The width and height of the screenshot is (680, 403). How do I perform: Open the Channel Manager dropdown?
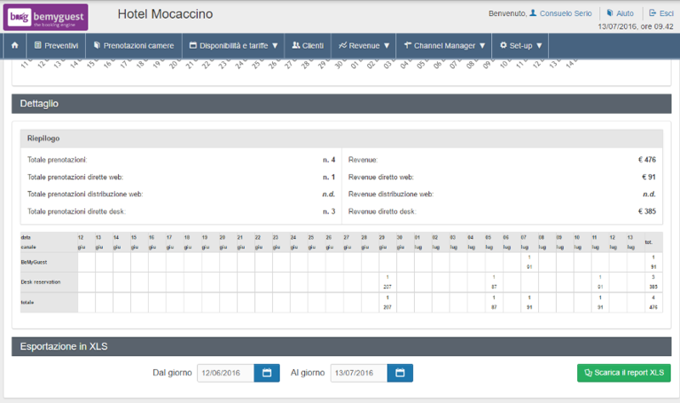[x=445, y=45]
